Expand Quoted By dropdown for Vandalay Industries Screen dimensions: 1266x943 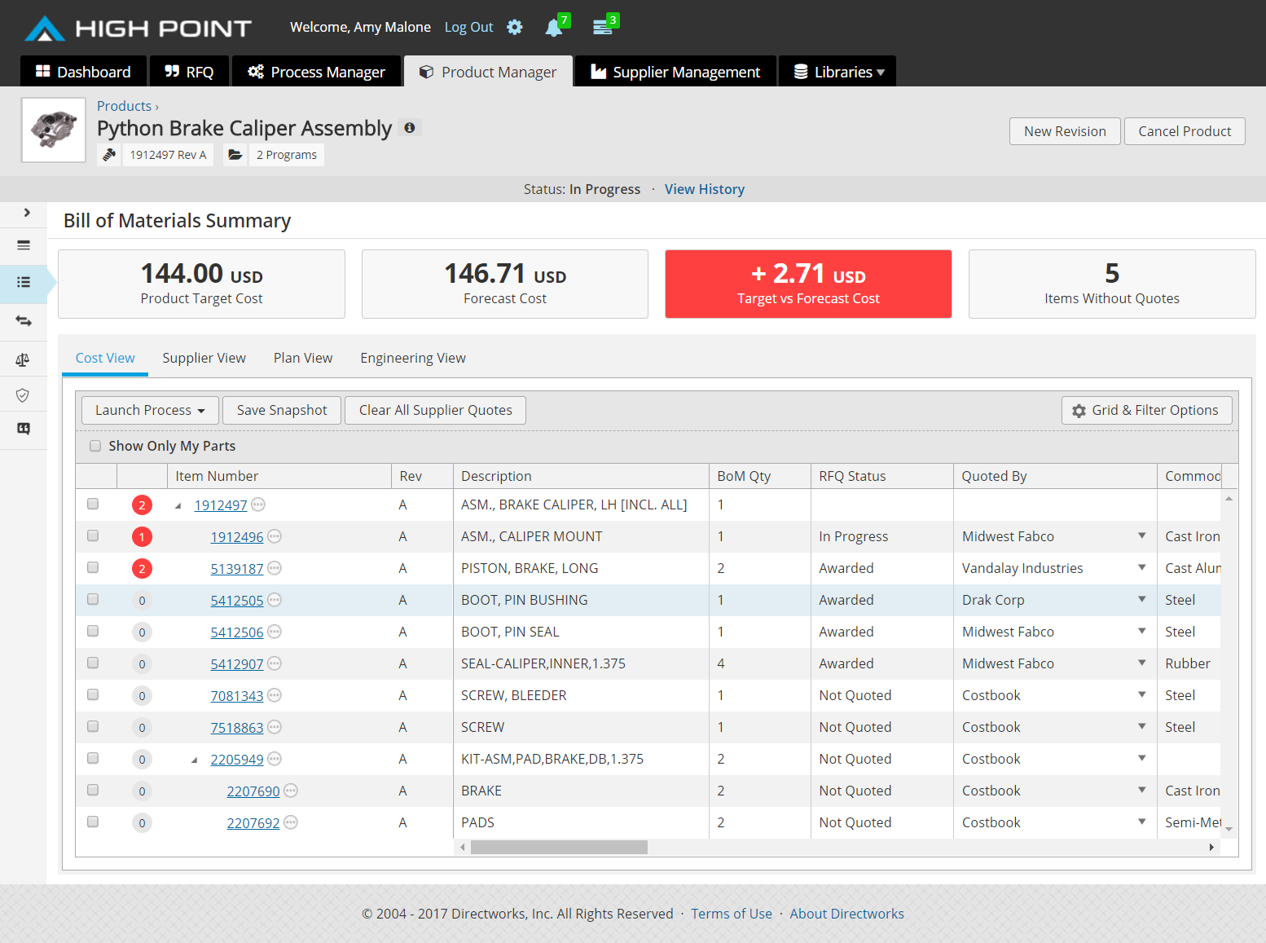point(1141,567)
